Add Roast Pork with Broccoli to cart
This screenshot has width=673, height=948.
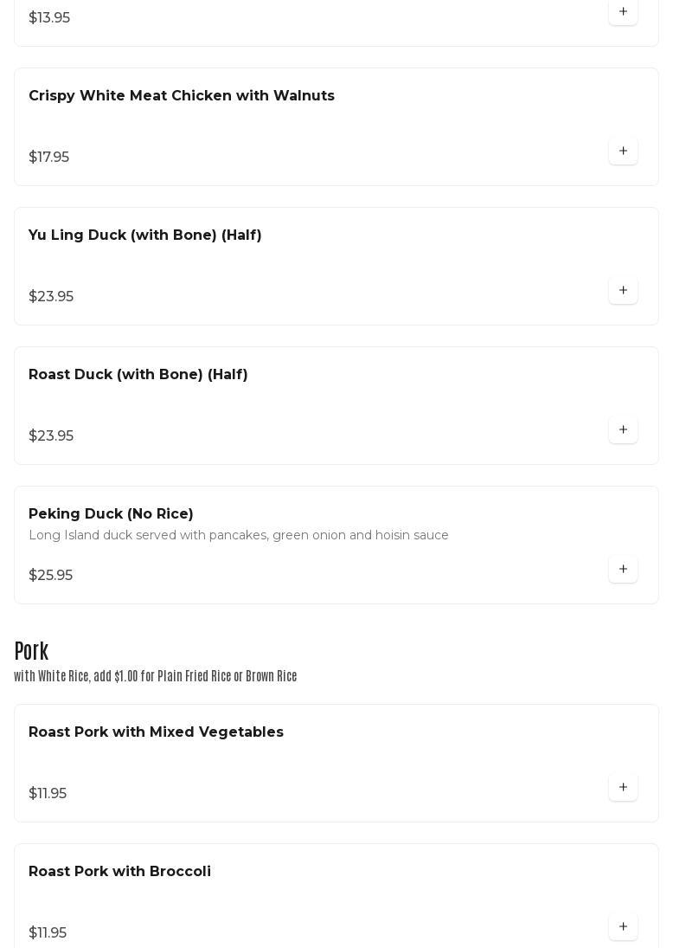(623, 927)
